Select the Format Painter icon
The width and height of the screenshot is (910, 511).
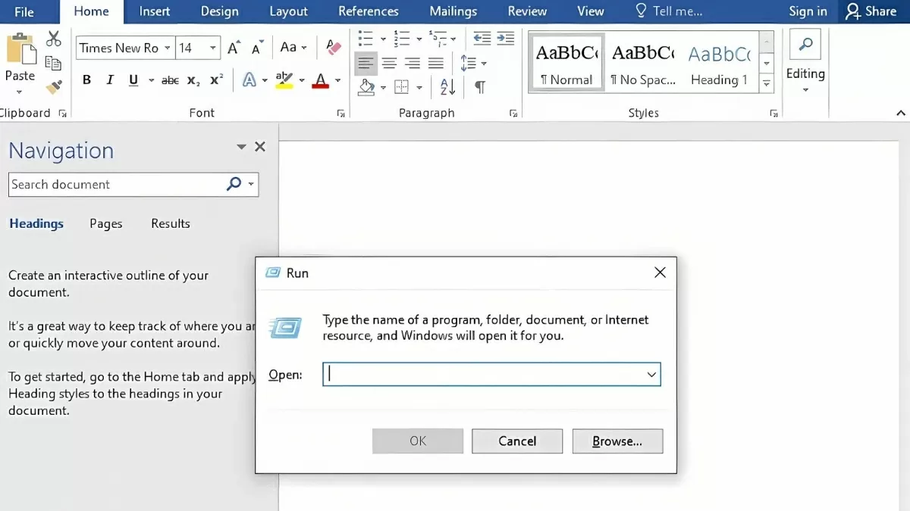tap(54, 87)
